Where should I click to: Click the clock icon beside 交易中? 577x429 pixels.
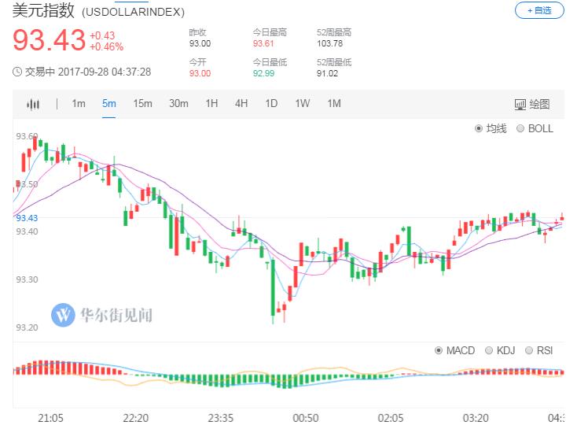[x=17, y=72]
